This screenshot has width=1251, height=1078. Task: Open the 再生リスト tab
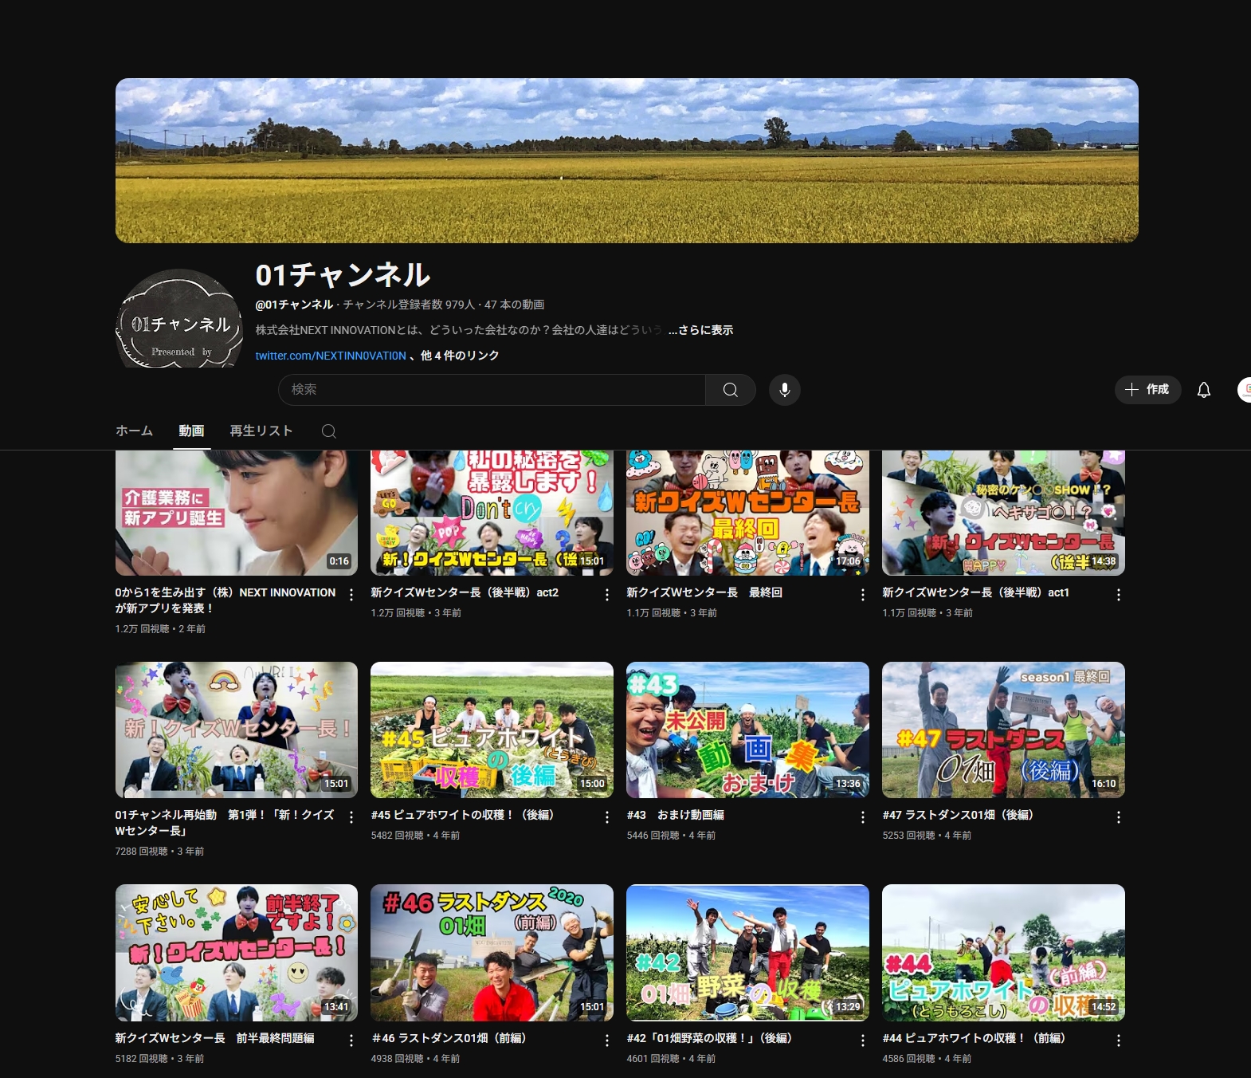[x=261, y=431]
